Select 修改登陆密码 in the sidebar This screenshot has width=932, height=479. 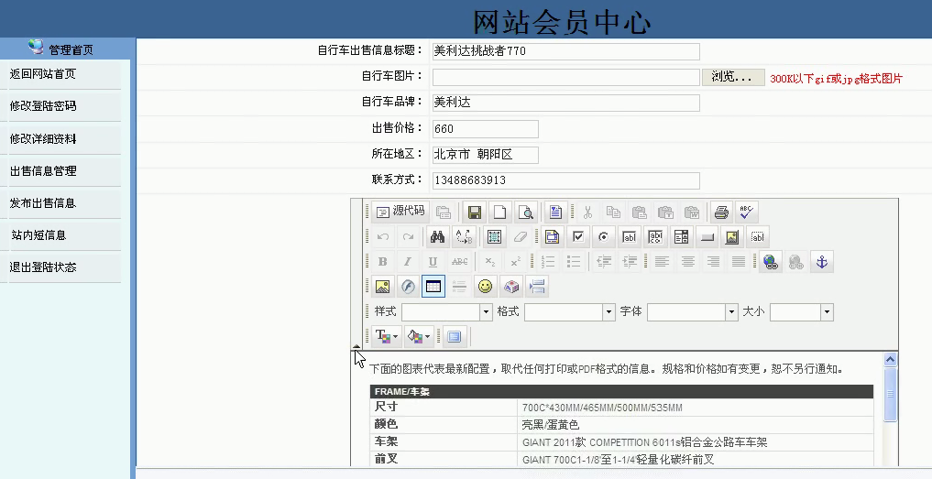click(43, 106)
